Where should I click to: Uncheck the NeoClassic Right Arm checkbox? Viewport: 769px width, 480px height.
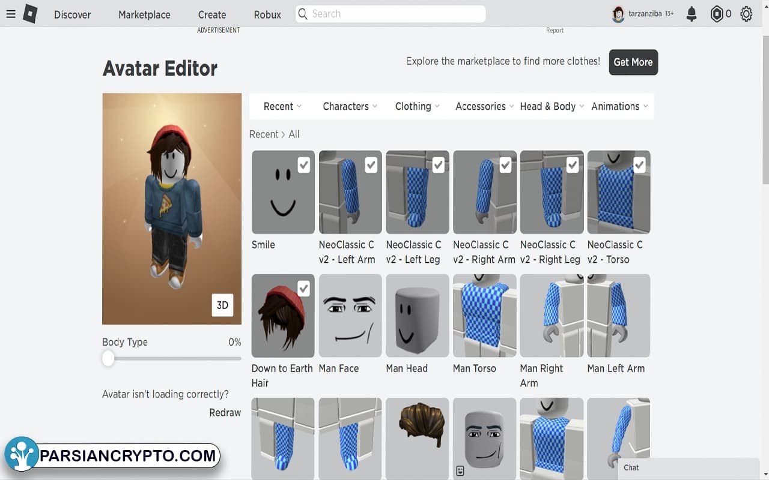pos(506,165)
